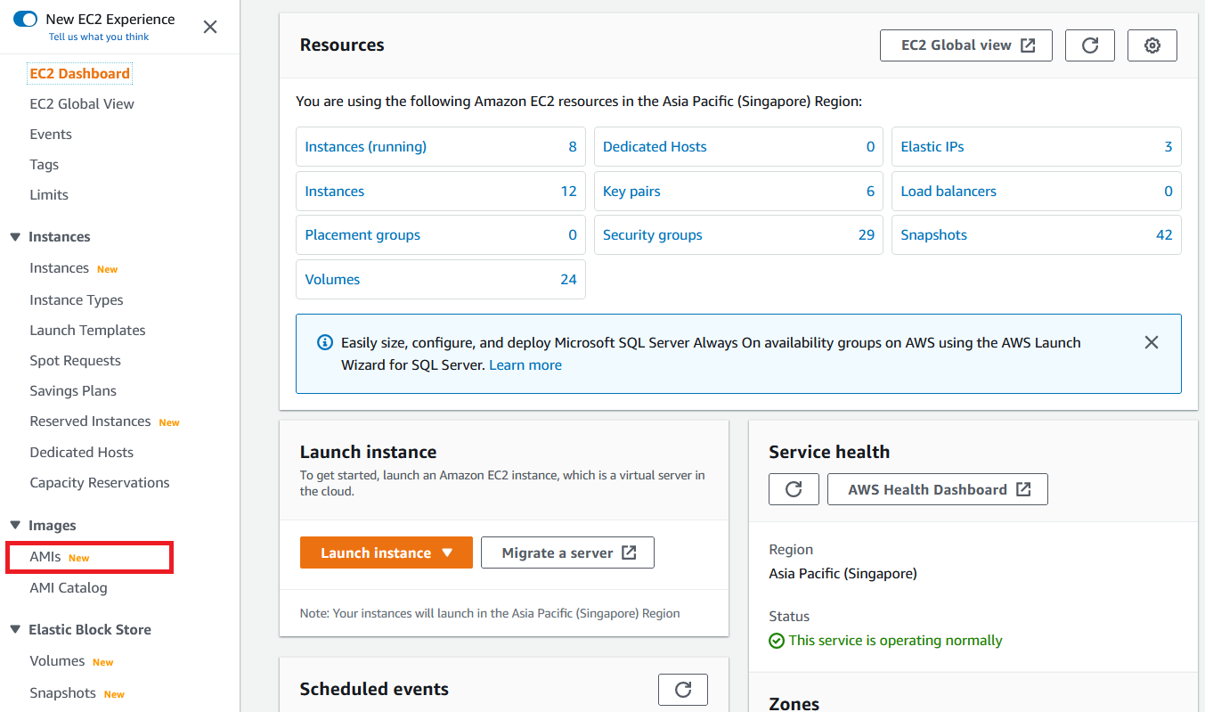This screenshot has width=1205, height=712.
Task: Open Reserved Instances in sidebar
Action: [x=90, y=421]
